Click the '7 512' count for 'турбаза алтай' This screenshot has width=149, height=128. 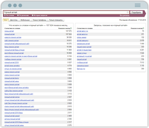pos(142,62)
